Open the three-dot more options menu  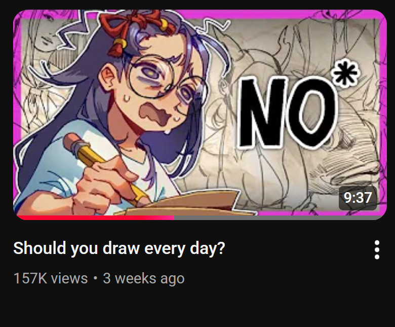377,249
